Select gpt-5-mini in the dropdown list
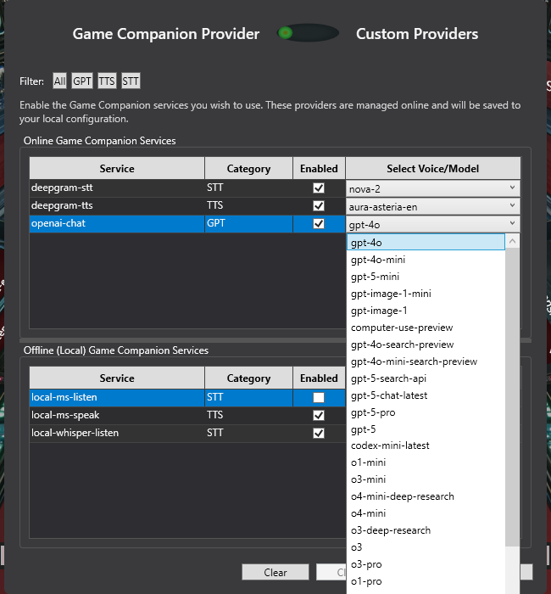Image resolution: width=551 pixels, height=594 pixels. (375, 277)
